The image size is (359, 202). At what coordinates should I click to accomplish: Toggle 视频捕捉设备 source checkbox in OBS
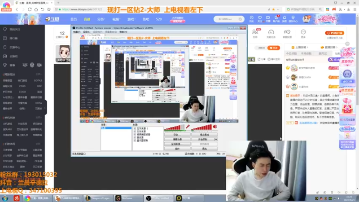click(135, 134)
